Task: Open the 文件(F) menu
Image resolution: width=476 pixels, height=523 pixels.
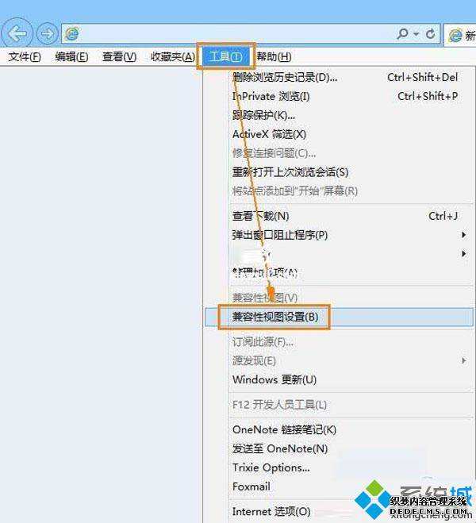Action: [x=25, y=56]
